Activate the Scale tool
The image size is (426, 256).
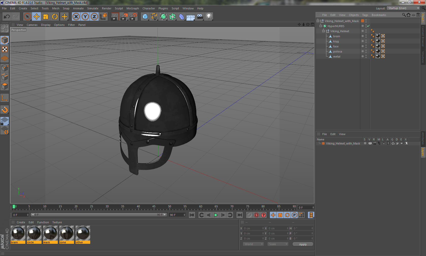tap(46, 17)
